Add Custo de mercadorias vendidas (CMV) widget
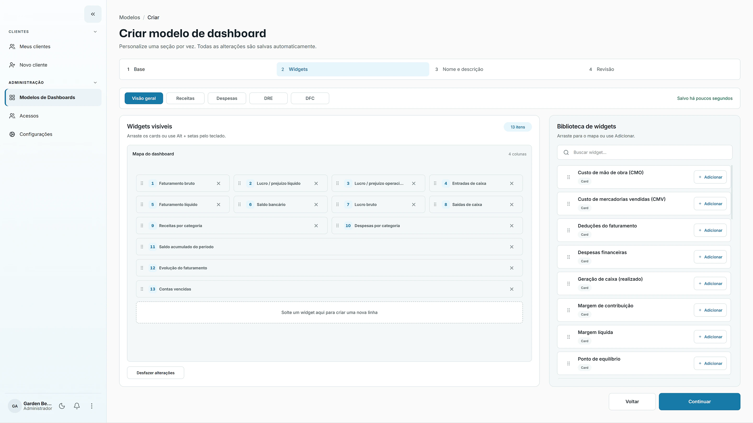Image resolution: width=753 pixels, height=423 pixels. (710, 203)
